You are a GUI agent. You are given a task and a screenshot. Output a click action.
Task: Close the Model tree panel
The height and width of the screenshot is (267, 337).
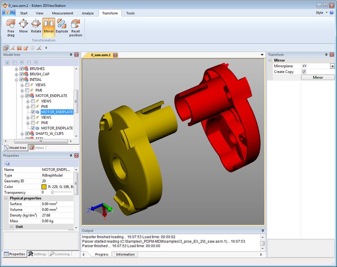click(x=77, y=55)
